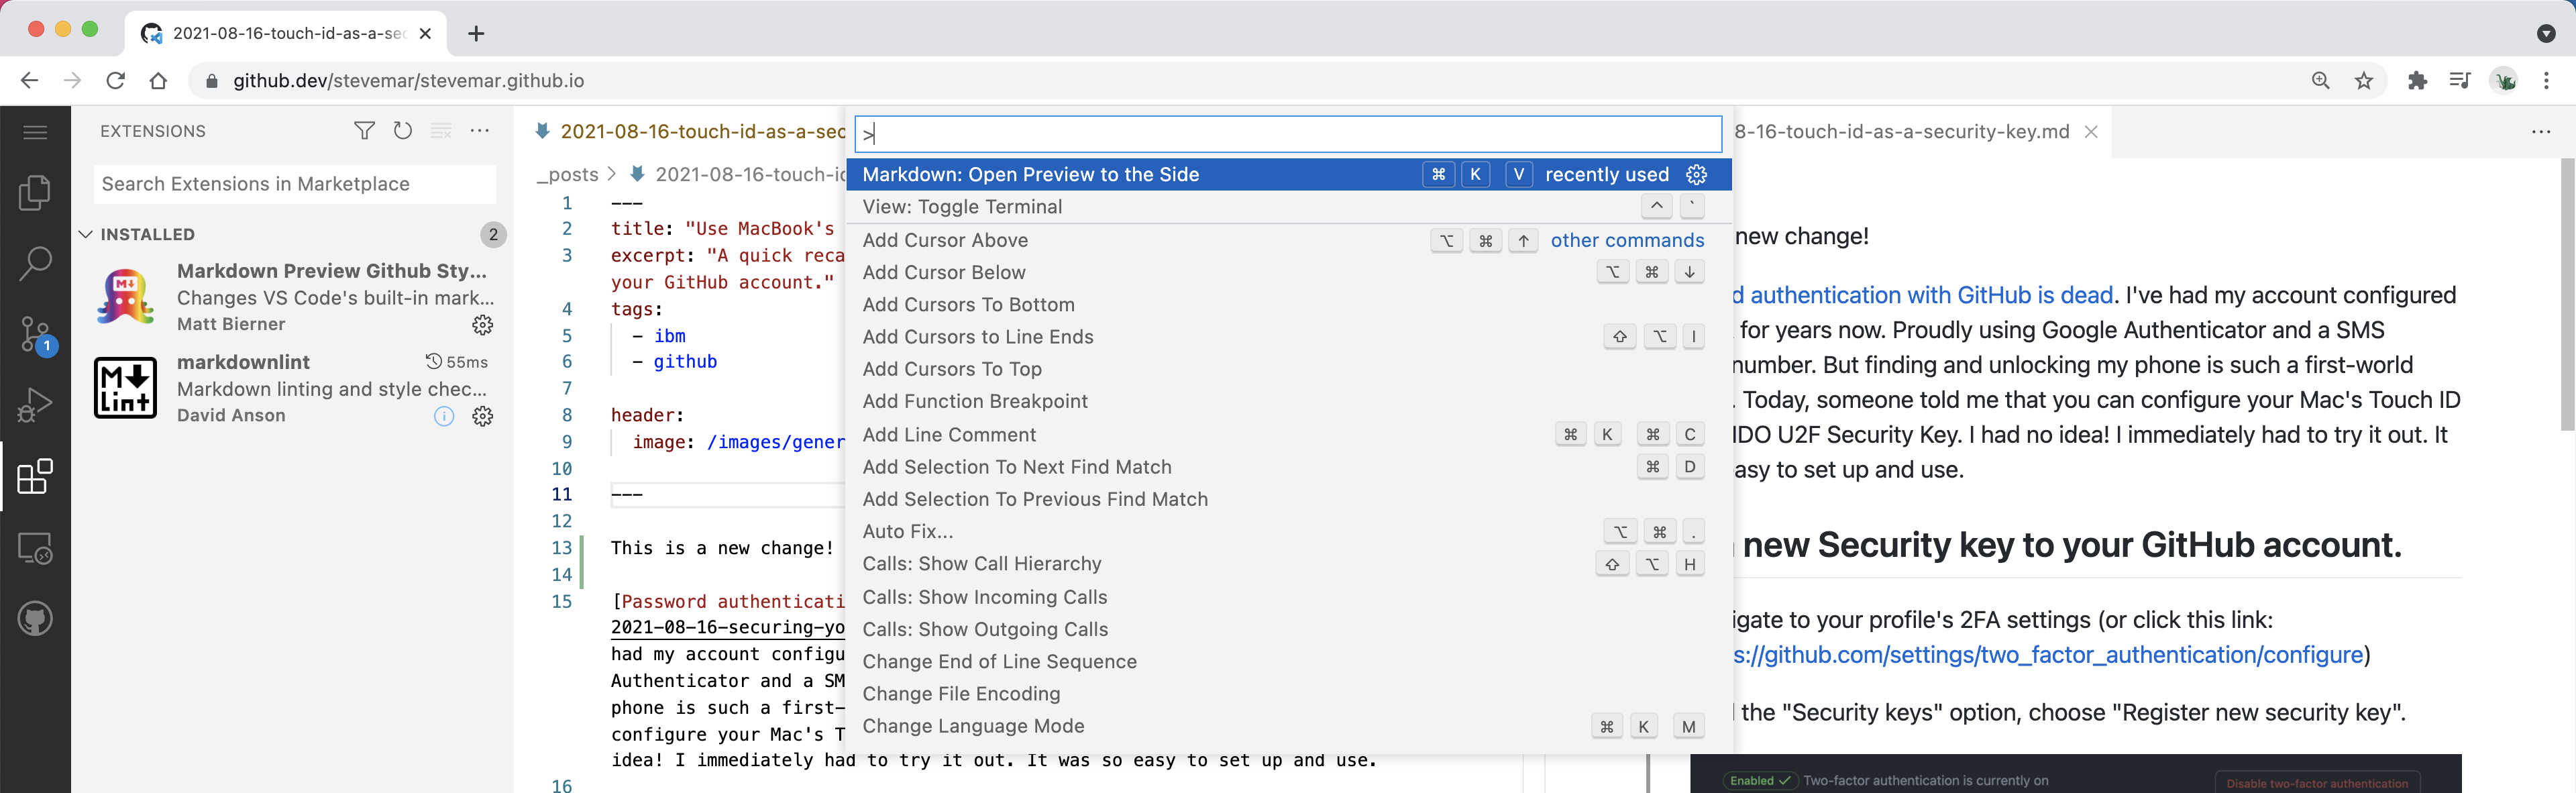The image size is (2576, 793).
Task: Click _posts breadcrumb folder
Action: 567,174
